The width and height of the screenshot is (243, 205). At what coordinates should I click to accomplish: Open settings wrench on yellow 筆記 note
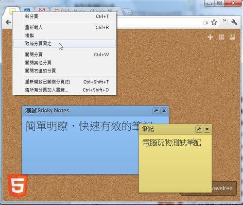click(x=199, y=129)
